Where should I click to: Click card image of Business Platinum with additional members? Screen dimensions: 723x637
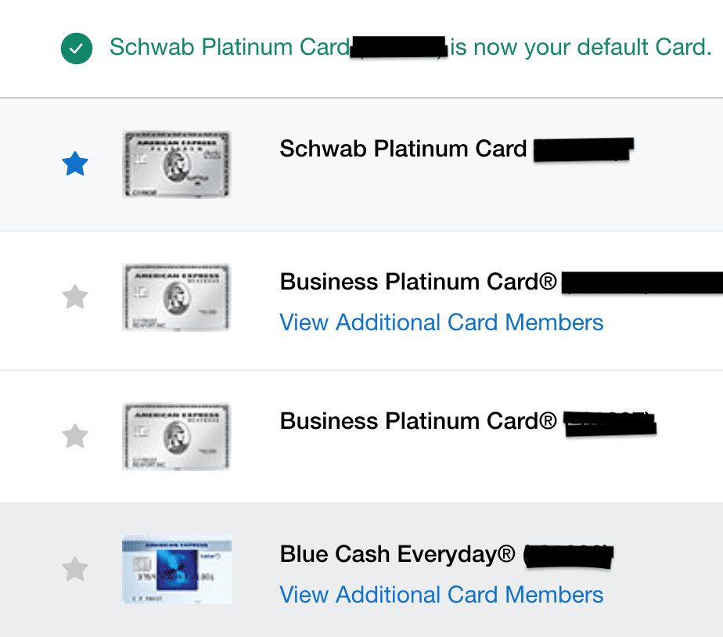177,297
